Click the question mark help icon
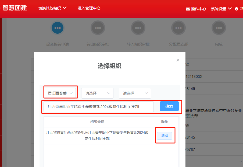Screen dimensions: 243x167 tap(237, 9)
